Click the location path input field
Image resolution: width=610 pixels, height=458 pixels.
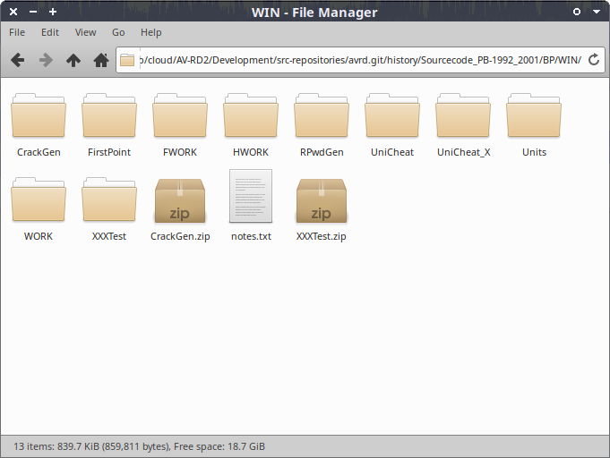click(358, 61)
